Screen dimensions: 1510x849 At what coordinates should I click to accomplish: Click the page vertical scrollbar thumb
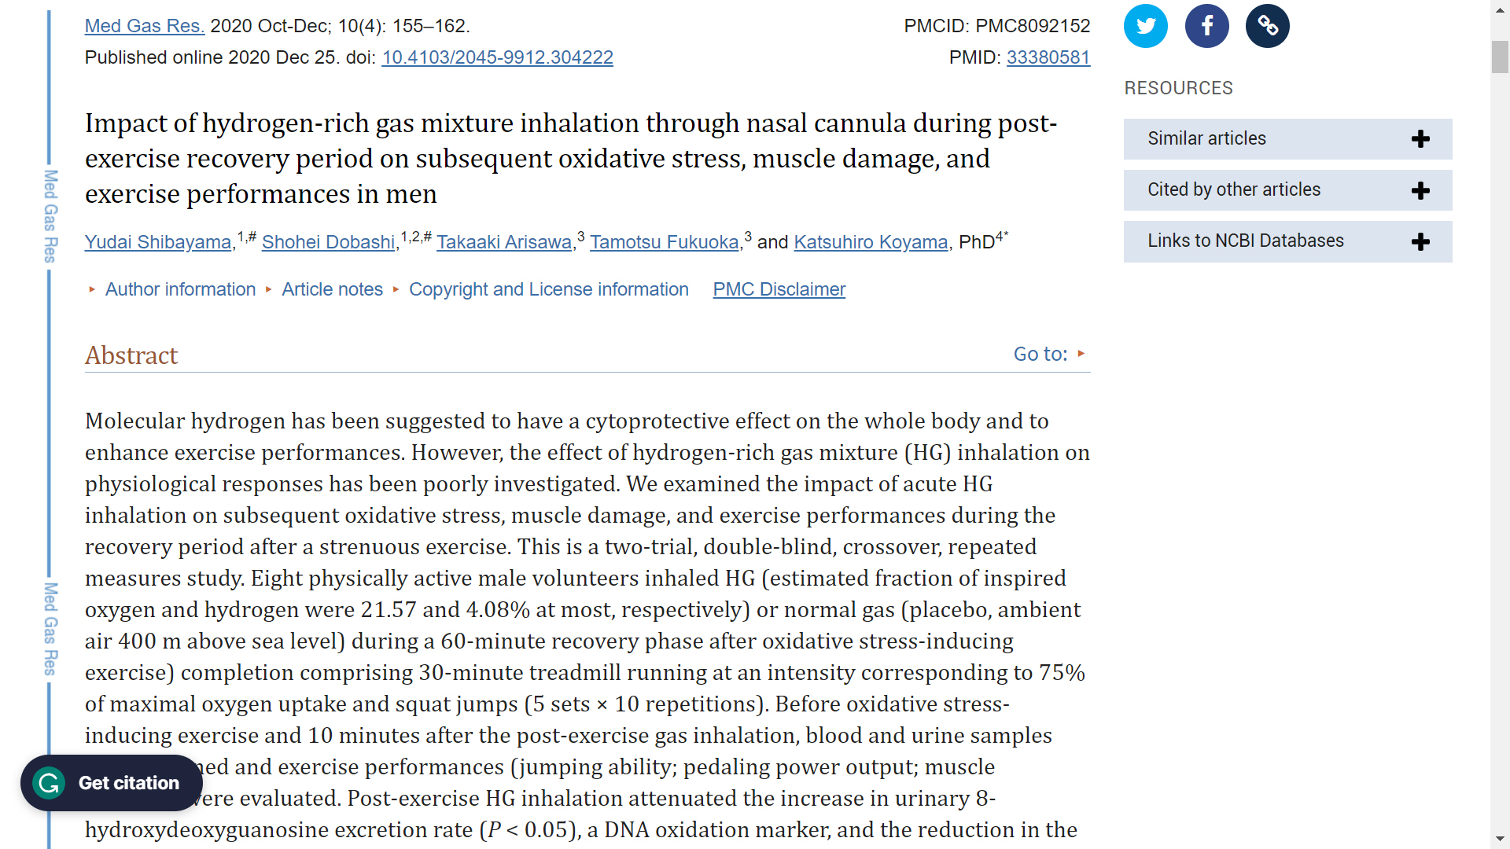pos(1500,57)
